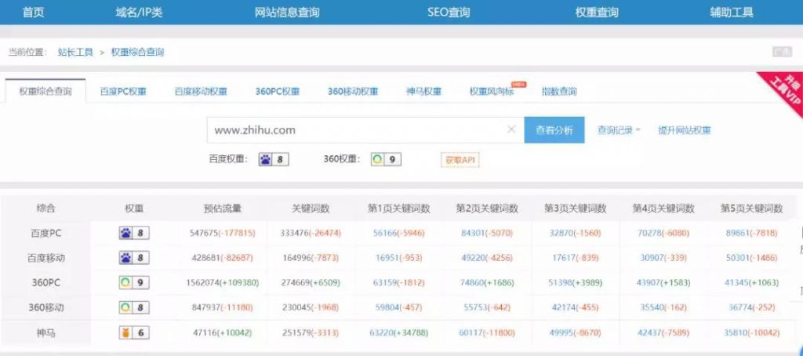
Task: Select the 权重综合查询 tab
Action: 45,92
